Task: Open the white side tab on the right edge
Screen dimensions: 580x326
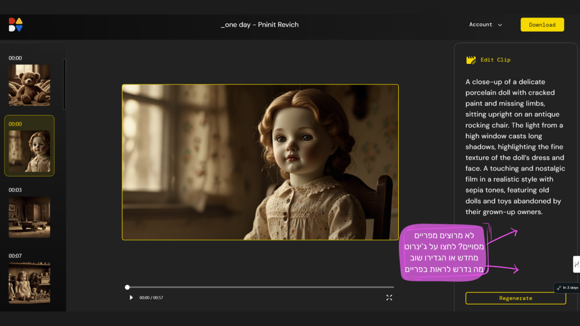Action: point(576,264)
